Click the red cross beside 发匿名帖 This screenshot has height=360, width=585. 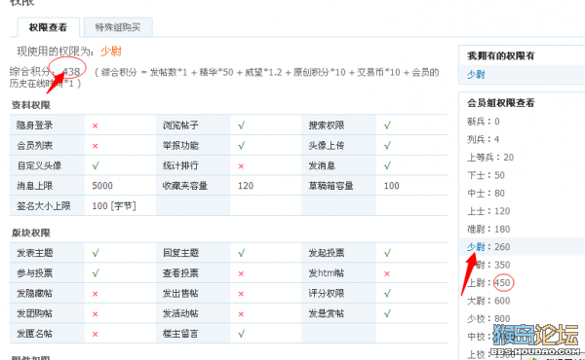(96, 334)
